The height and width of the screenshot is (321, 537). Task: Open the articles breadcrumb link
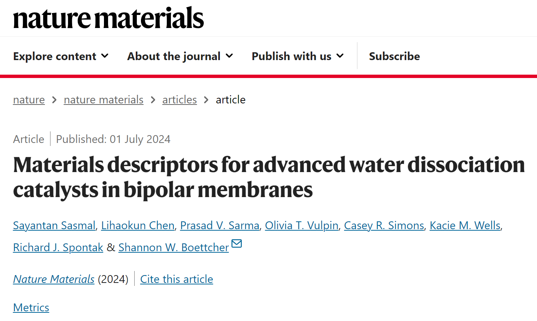pos(179,100)
